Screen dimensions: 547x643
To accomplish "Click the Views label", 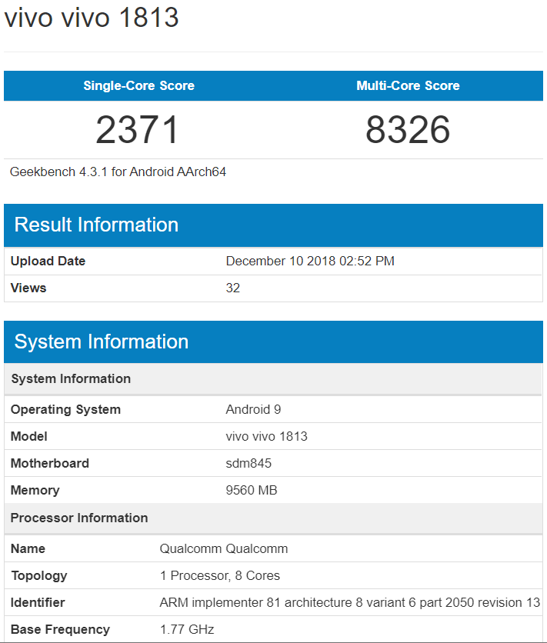I will pos(28,288).
